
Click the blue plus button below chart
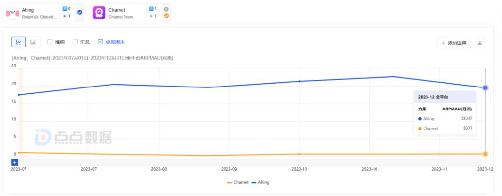15,162
